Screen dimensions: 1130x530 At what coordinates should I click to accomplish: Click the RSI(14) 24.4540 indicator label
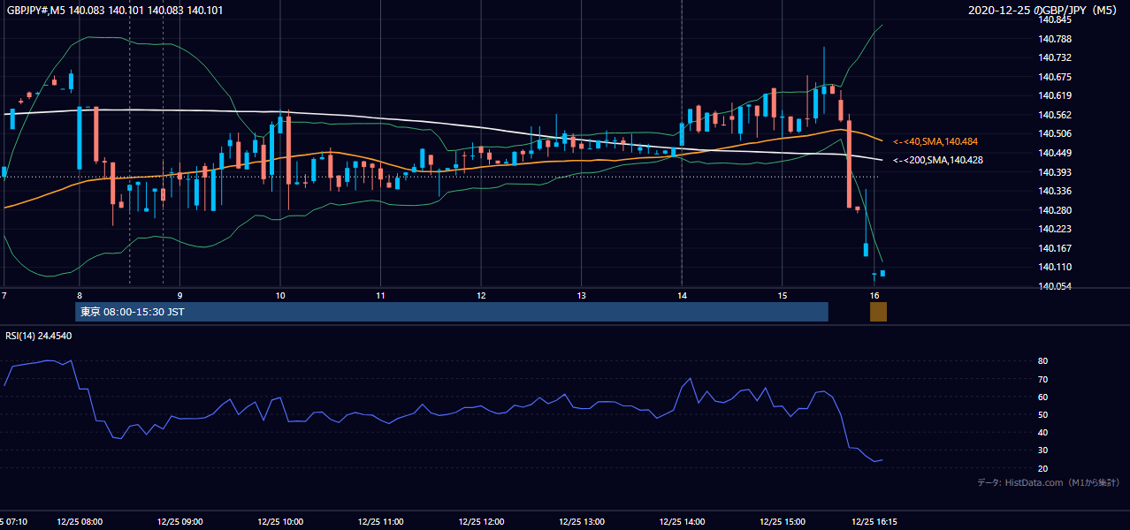point(38,336)
